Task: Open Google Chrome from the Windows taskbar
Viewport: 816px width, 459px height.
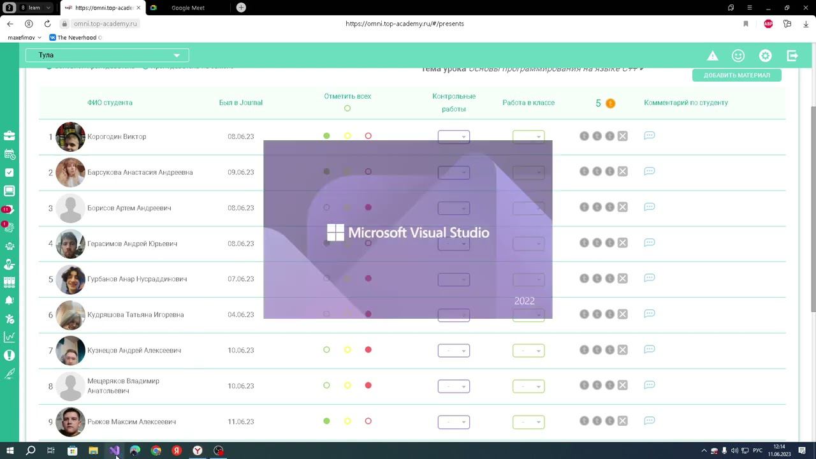Action: point(156,451)
